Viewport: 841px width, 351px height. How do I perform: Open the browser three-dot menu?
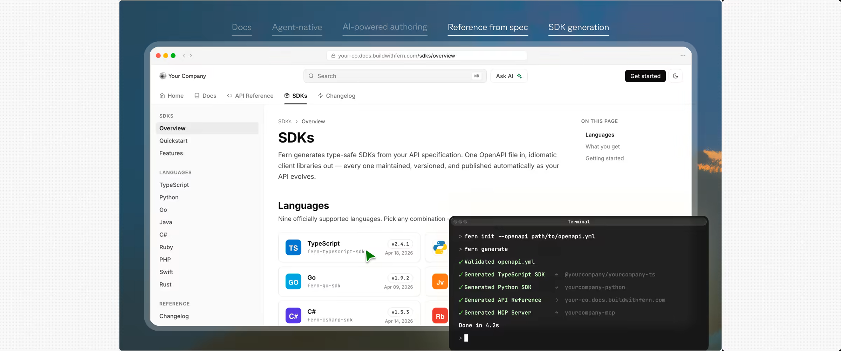683,56
